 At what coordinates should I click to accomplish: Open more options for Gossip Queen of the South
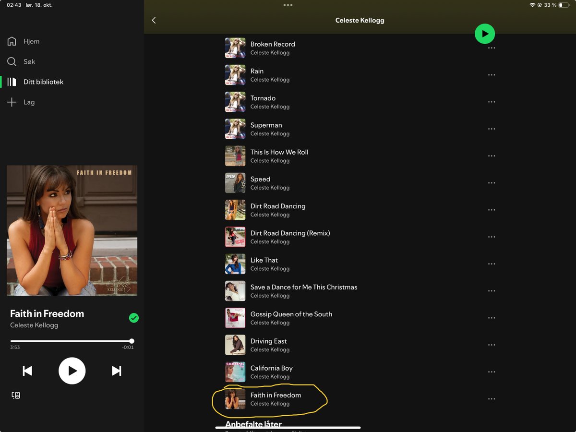pyautogui.click(x=492, y=318)
